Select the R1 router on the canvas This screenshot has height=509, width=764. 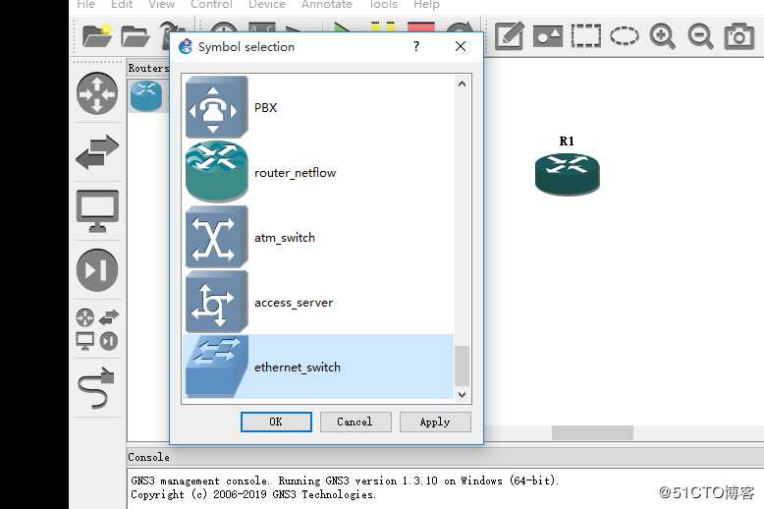568,174
